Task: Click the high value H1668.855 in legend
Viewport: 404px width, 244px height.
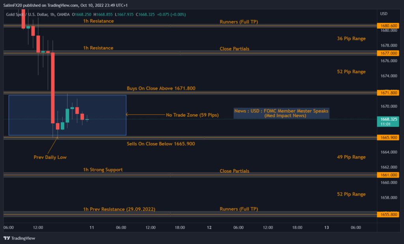Action: pos(103,15)
